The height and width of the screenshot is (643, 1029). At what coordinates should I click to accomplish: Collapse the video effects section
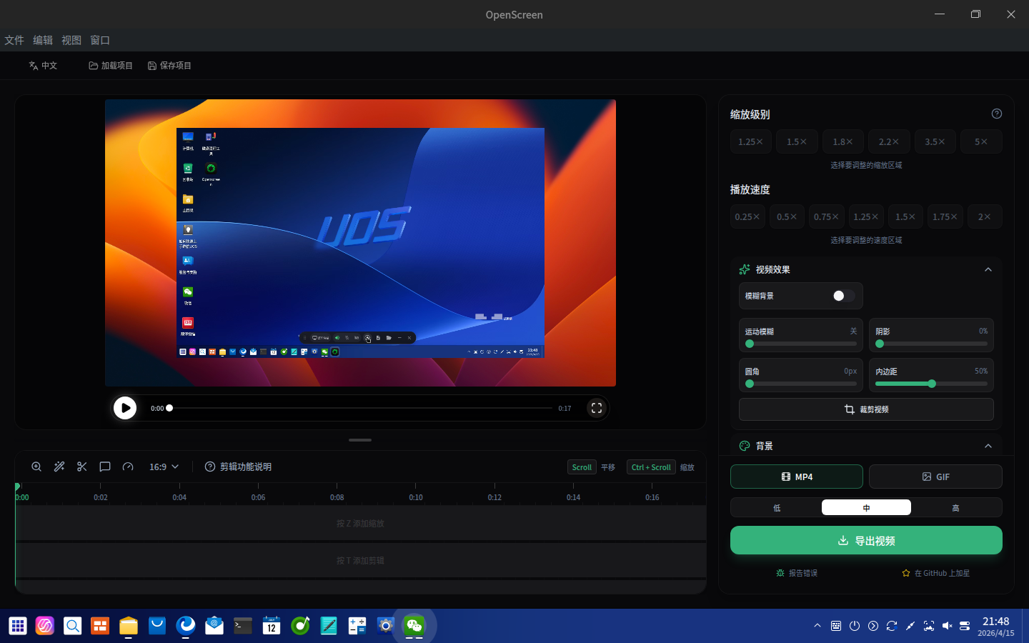(988, 269)
